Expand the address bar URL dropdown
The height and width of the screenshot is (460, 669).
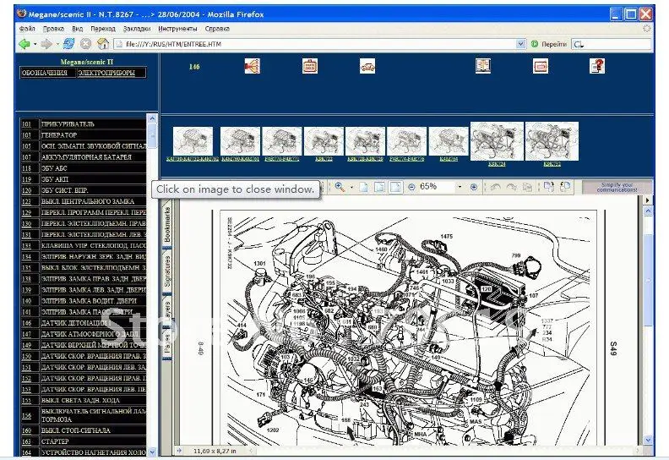[x=520, y=44]
